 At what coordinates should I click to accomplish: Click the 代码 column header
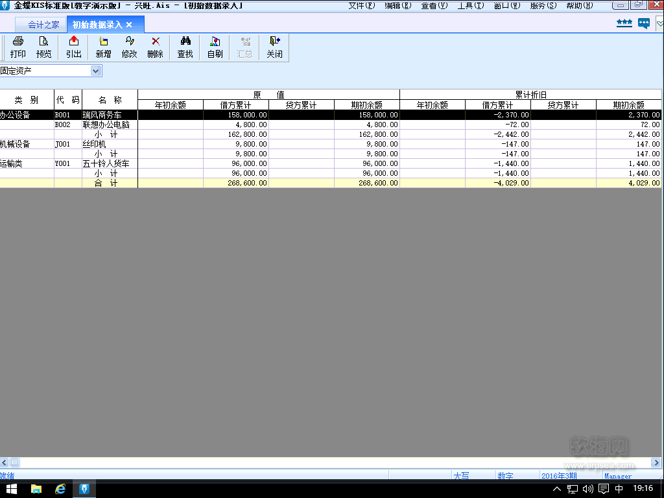pyautogui.click(x=68, y=100)
